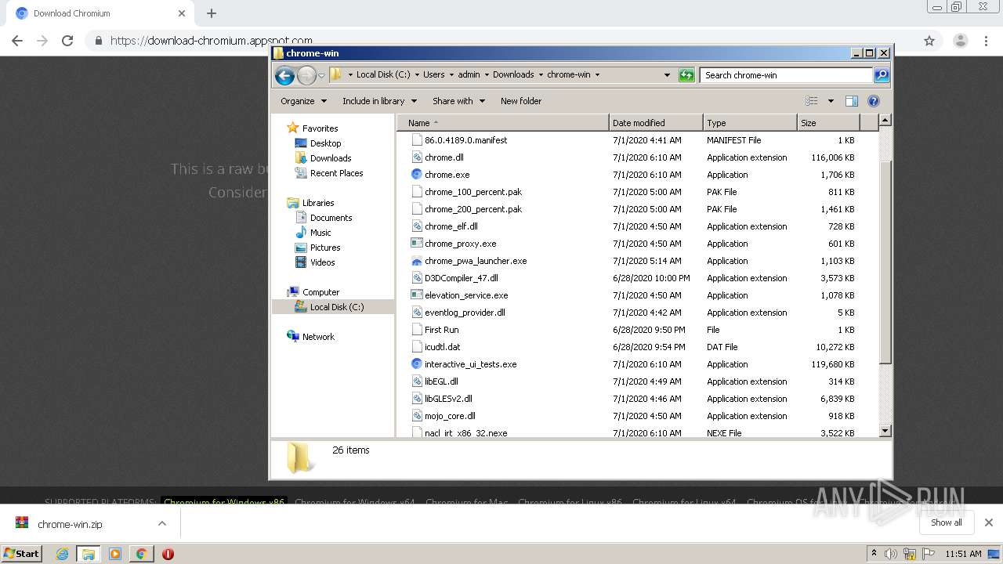Open Downloads in Favorites
The image size is (1003, 564).
click(330, 158)
